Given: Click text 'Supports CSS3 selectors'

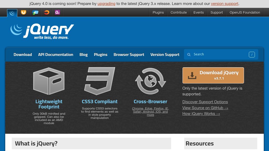Looking at the screenshot, I should click(100, 108).
